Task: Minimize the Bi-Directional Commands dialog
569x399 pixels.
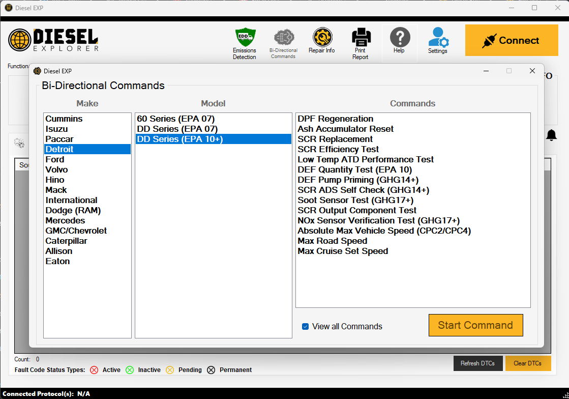Action: 486,71
